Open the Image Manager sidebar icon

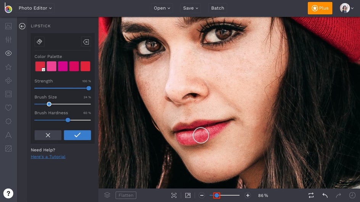coord(8,26)
